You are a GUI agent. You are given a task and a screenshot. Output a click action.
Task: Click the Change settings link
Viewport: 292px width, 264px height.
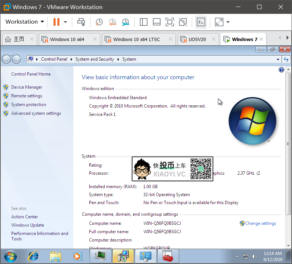[x=260, y=223]
